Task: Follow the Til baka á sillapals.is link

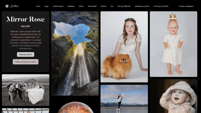Action: click(x=186, y=6)
